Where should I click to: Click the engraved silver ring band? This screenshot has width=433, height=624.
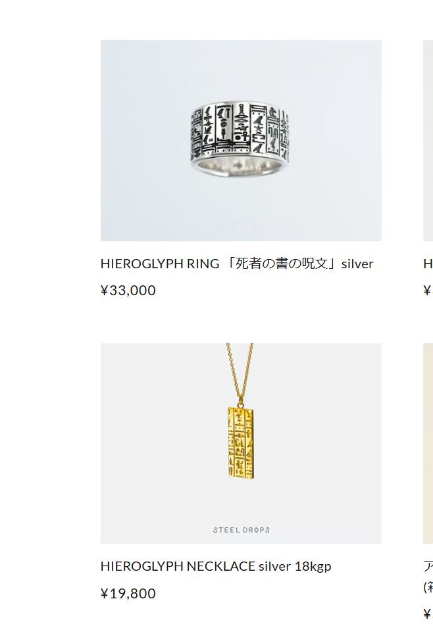click(241, 132)
